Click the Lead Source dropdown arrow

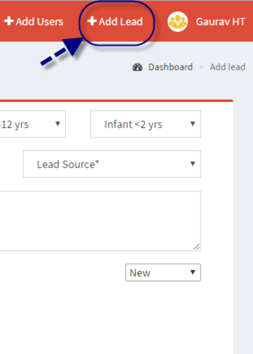click(x=193, y=164)
